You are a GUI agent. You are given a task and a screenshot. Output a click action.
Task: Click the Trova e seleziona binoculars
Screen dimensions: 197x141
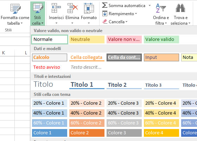[x=180, y=8]
